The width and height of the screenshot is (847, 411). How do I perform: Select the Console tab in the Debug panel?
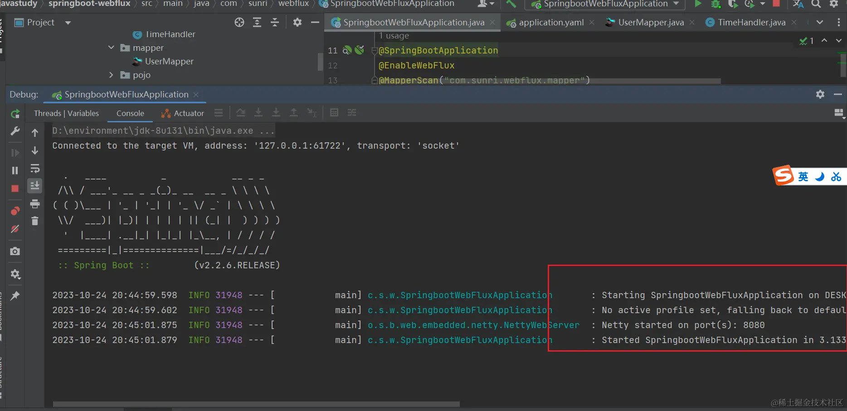point(130,113)
